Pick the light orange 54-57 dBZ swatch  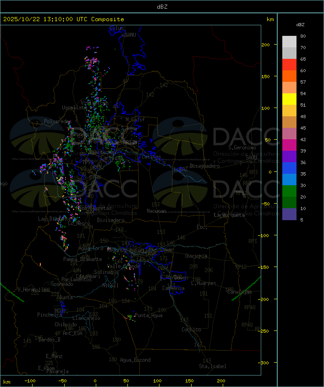pyautogui.click(x=289, y=87)
